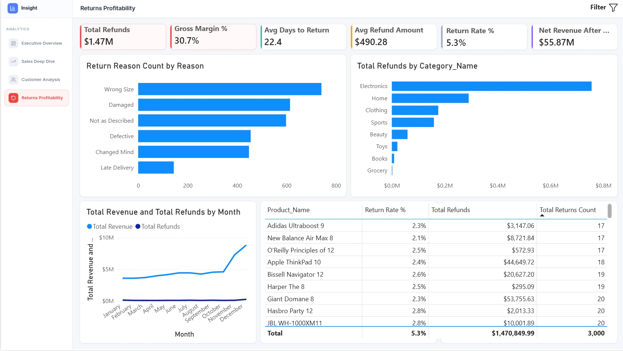Click the Insight app logo icon

pos(13,8)
